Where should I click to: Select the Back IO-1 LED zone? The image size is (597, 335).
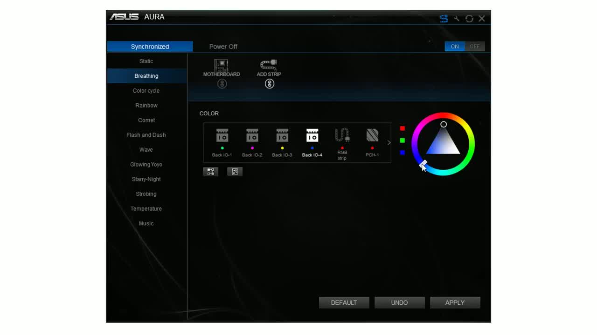(x=222, y=143)
